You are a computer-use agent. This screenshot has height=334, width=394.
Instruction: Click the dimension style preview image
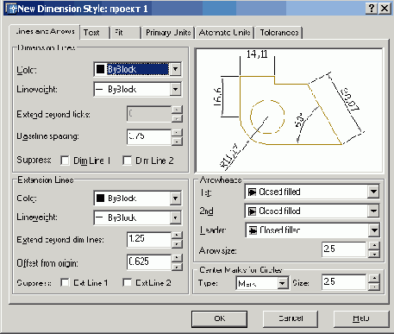point(289,110)
